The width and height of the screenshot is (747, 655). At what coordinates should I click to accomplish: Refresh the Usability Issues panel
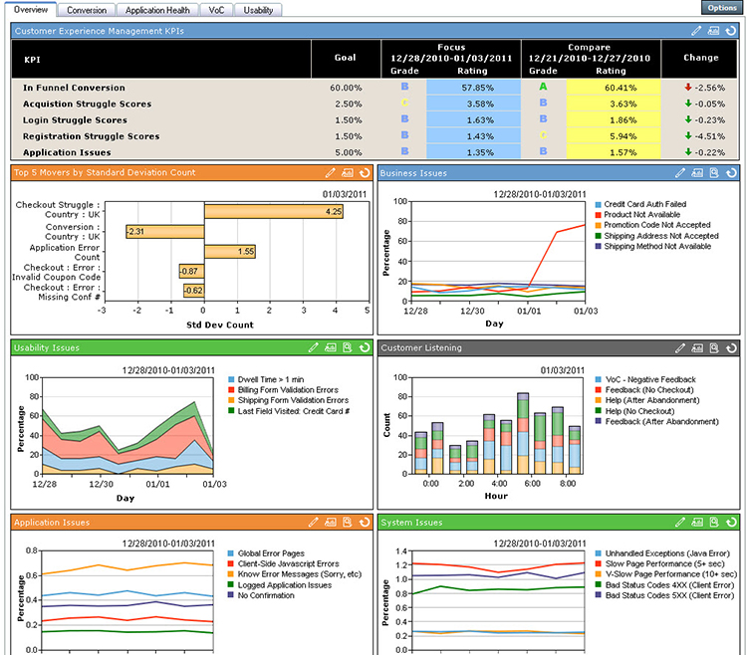pos(363,347)
